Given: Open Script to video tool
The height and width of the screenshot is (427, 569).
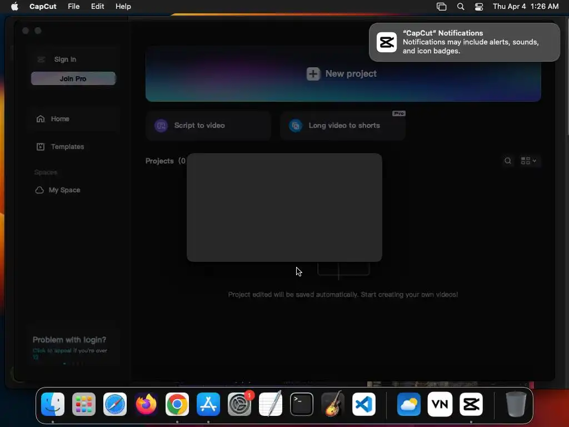Looking at the screenshot, I should coord(208,126).
